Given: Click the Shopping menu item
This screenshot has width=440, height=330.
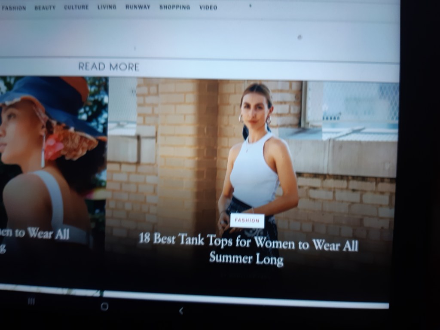Looking at the screenshot, I should 174,7.
